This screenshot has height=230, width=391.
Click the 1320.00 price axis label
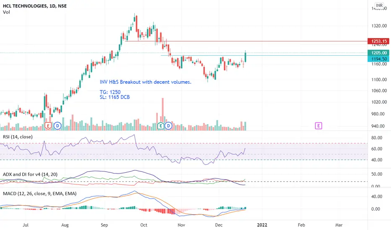coord(379,26)
